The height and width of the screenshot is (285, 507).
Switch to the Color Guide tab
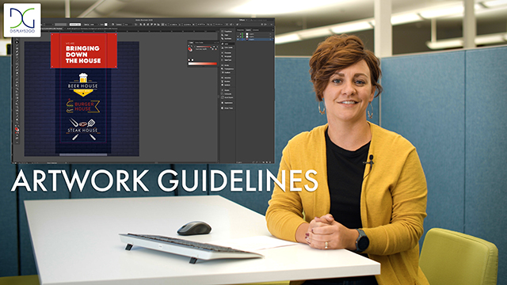(199, 43)
